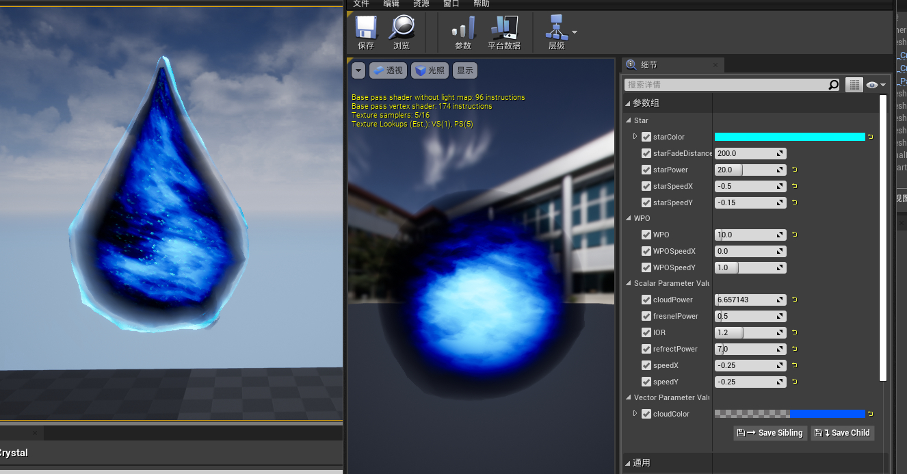
Task: Collapse the WPO parameter group
Action: 629,218
